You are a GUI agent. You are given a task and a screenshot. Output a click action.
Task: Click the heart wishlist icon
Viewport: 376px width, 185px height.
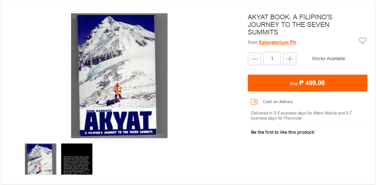(363, 41)
